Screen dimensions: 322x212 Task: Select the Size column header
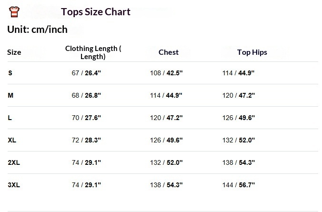pyautogui.click(x=14, y=52)
